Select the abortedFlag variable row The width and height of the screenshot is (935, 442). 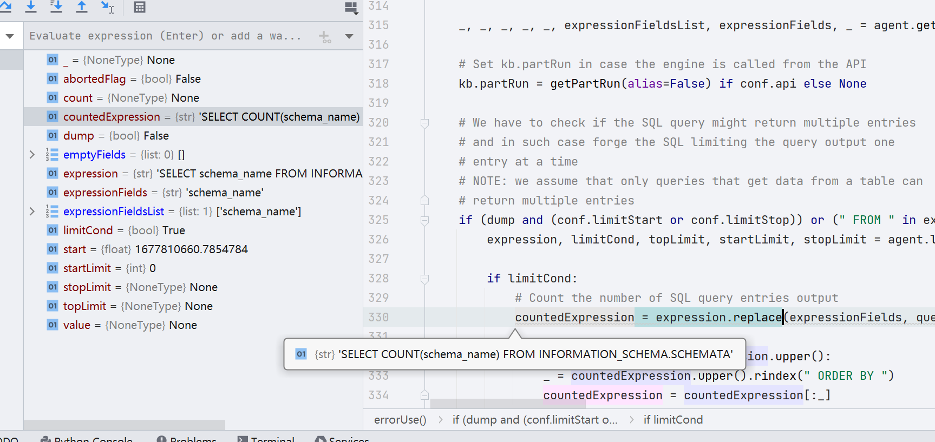tap(193, 79)
